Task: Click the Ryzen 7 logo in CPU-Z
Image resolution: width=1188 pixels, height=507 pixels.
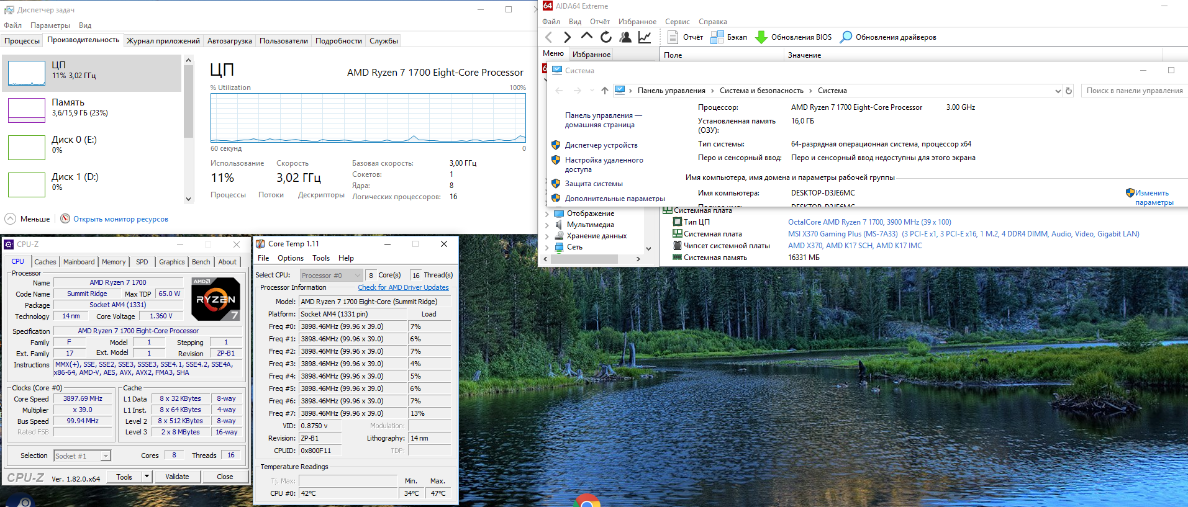Action: click(215, 299)
